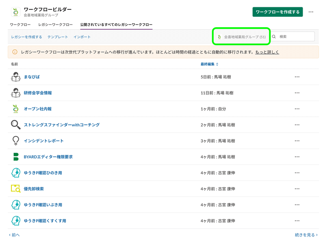Open テンプレート
325x243 pixels.
pyautogui.click(x=58, y=37)
